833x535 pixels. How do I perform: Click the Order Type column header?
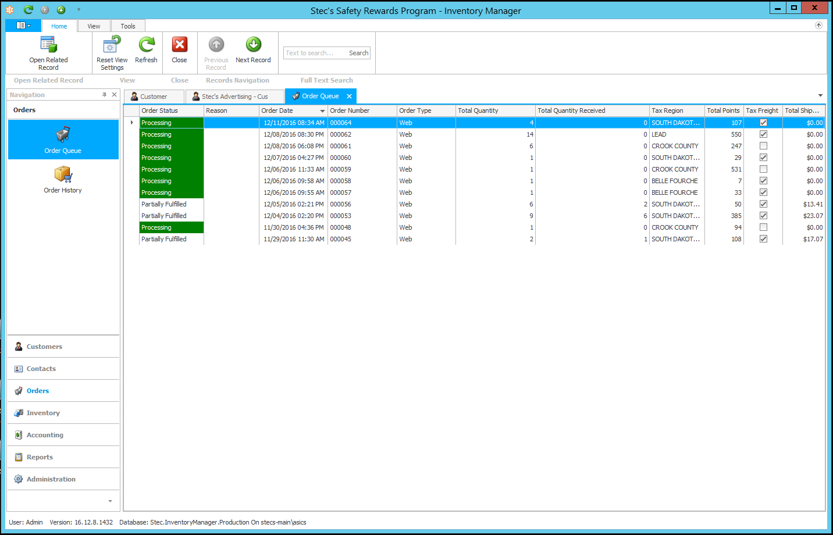point(426,110)
